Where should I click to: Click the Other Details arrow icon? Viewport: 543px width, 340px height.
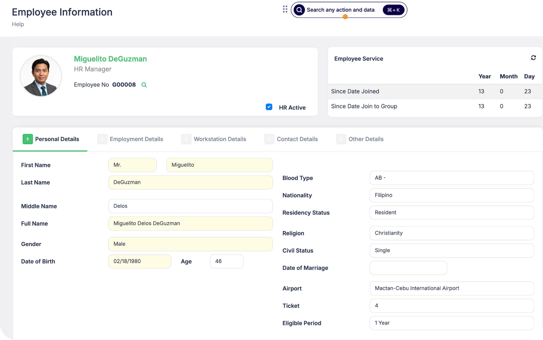(341, 139)
